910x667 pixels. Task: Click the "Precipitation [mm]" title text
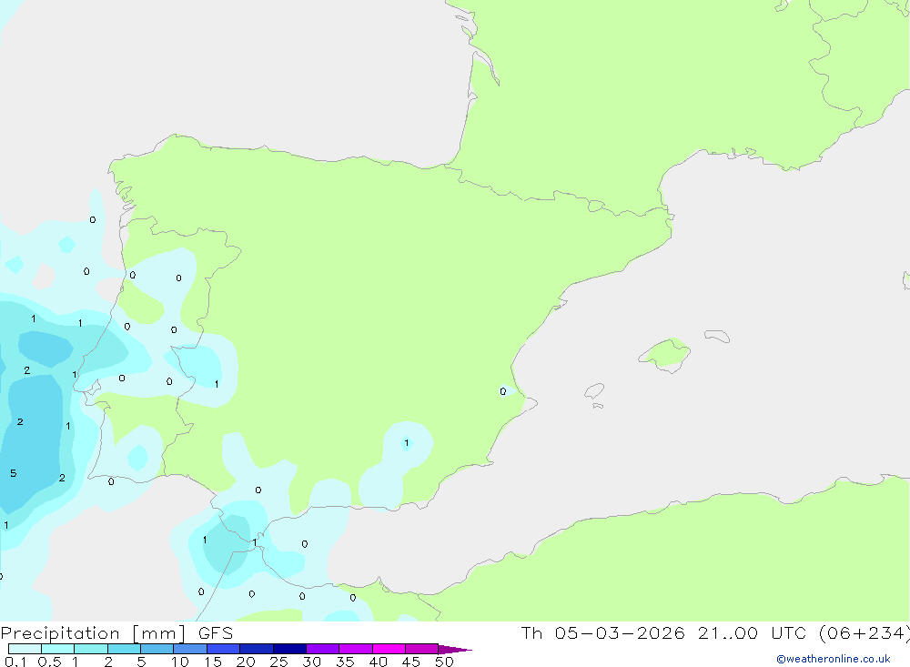pyautogui.click(x=94, y=632)
